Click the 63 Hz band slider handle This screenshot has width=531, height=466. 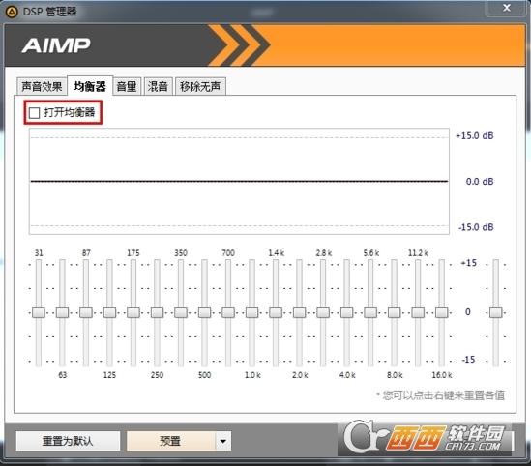tap(62, 312)
